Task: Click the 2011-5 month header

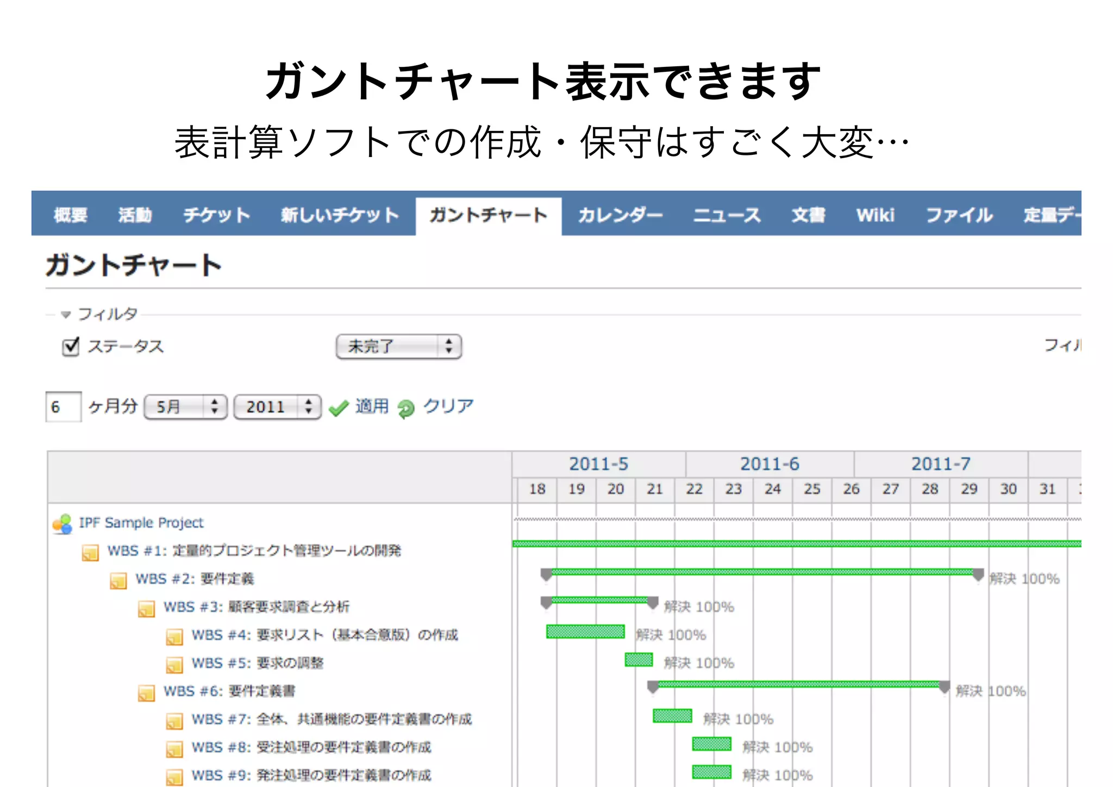Action: (x=598, y=464)
